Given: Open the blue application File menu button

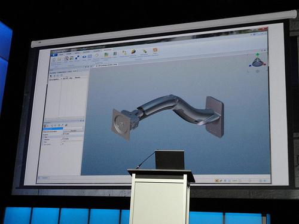Looking at the screenshot, I should pyautogui.click(x=54, y=54).
